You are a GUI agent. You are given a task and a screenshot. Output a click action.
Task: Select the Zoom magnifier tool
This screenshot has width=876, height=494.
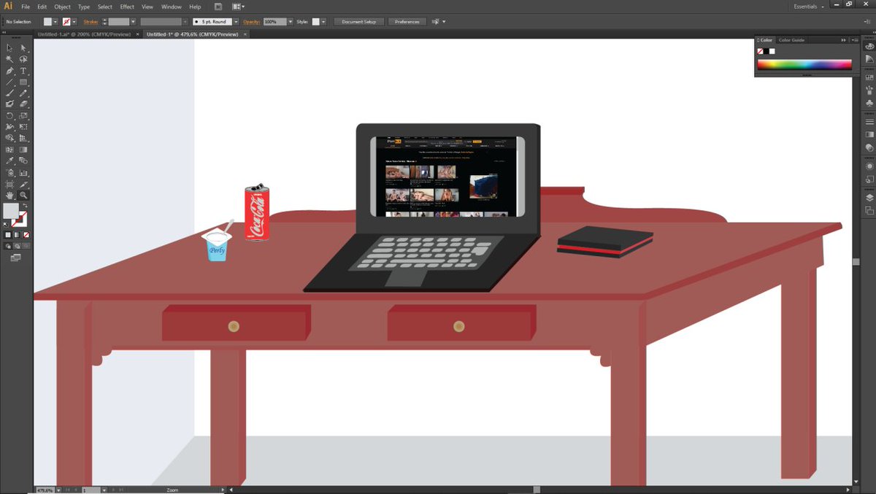click(x=23, y=196)
